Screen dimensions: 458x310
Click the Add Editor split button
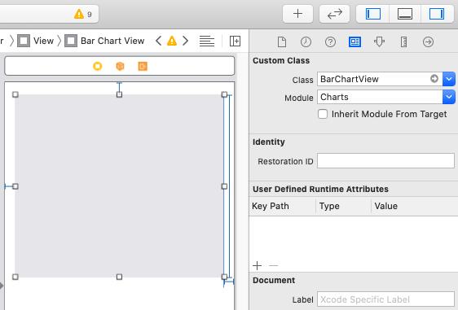click(235, 41)
